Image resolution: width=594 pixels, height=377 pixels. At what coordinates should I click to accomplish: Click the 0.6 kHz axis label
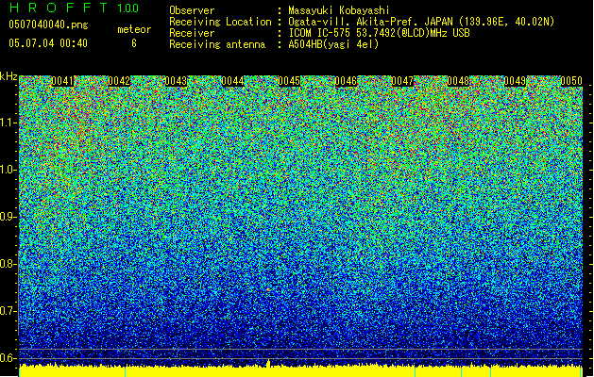(x=8, y=358)
